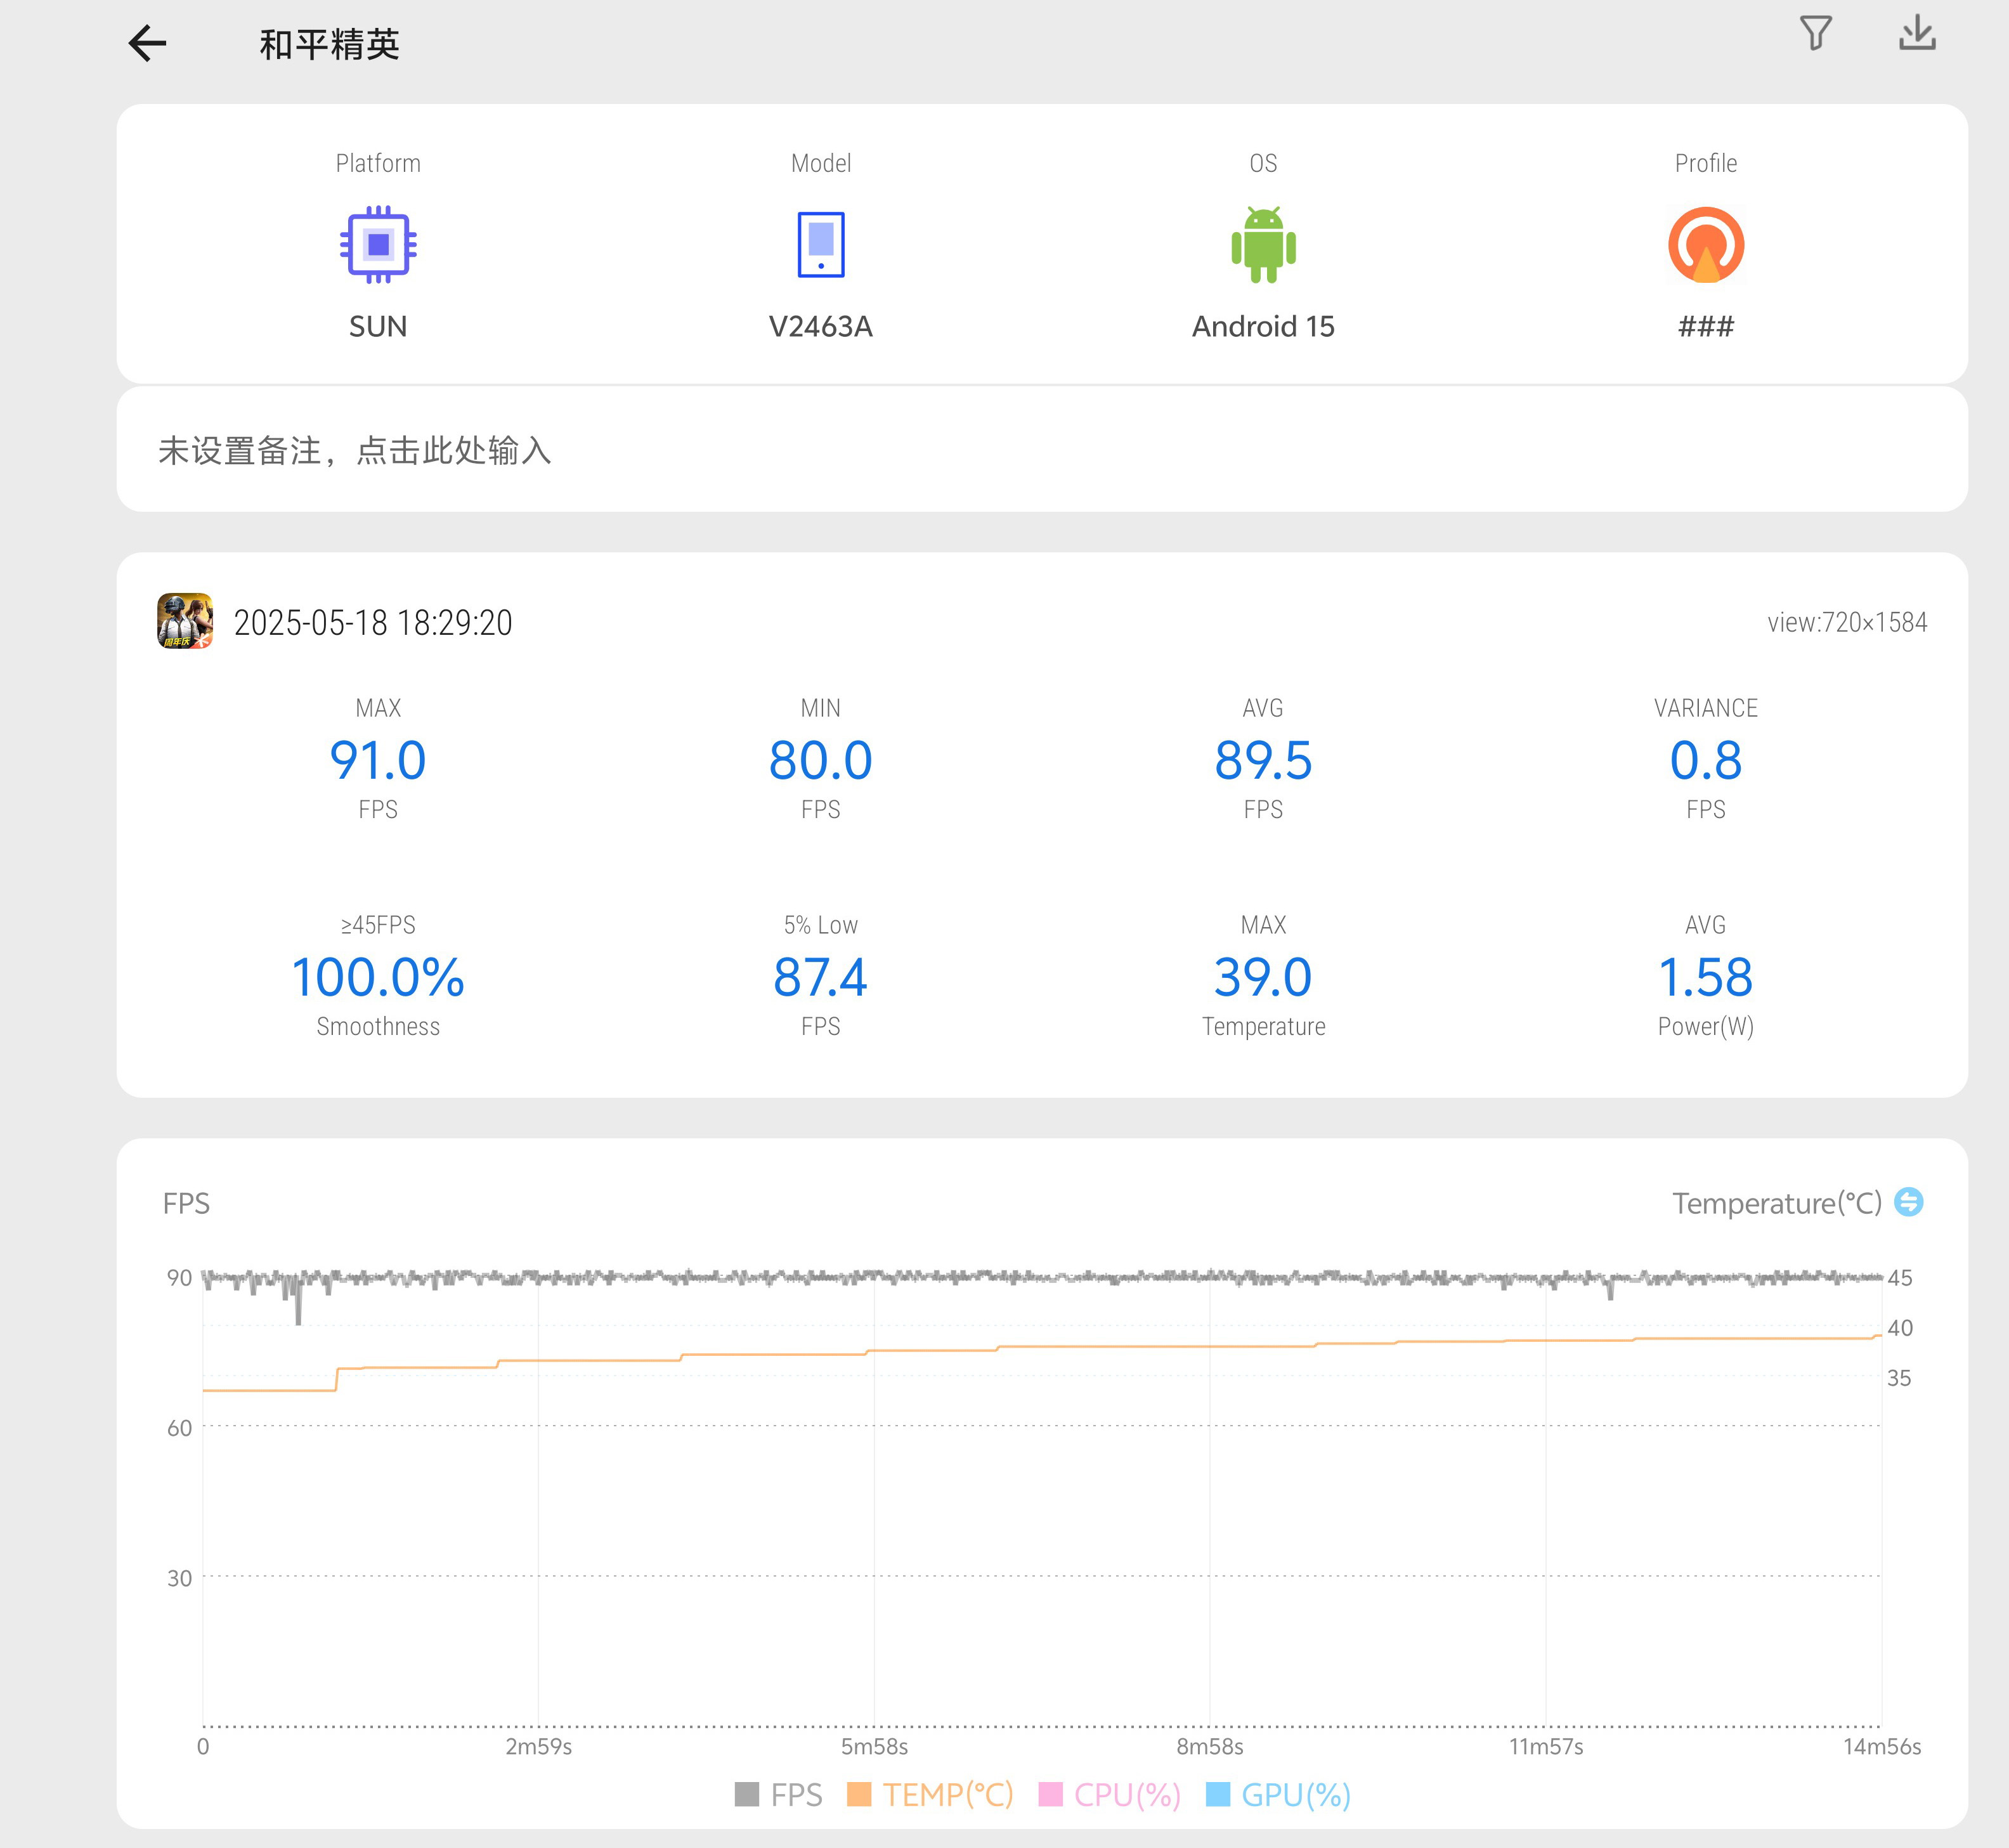Screen dimensions: 2009x1848
Task: Click the Temperature(°C) axis title
Action: point(1777,1203)
